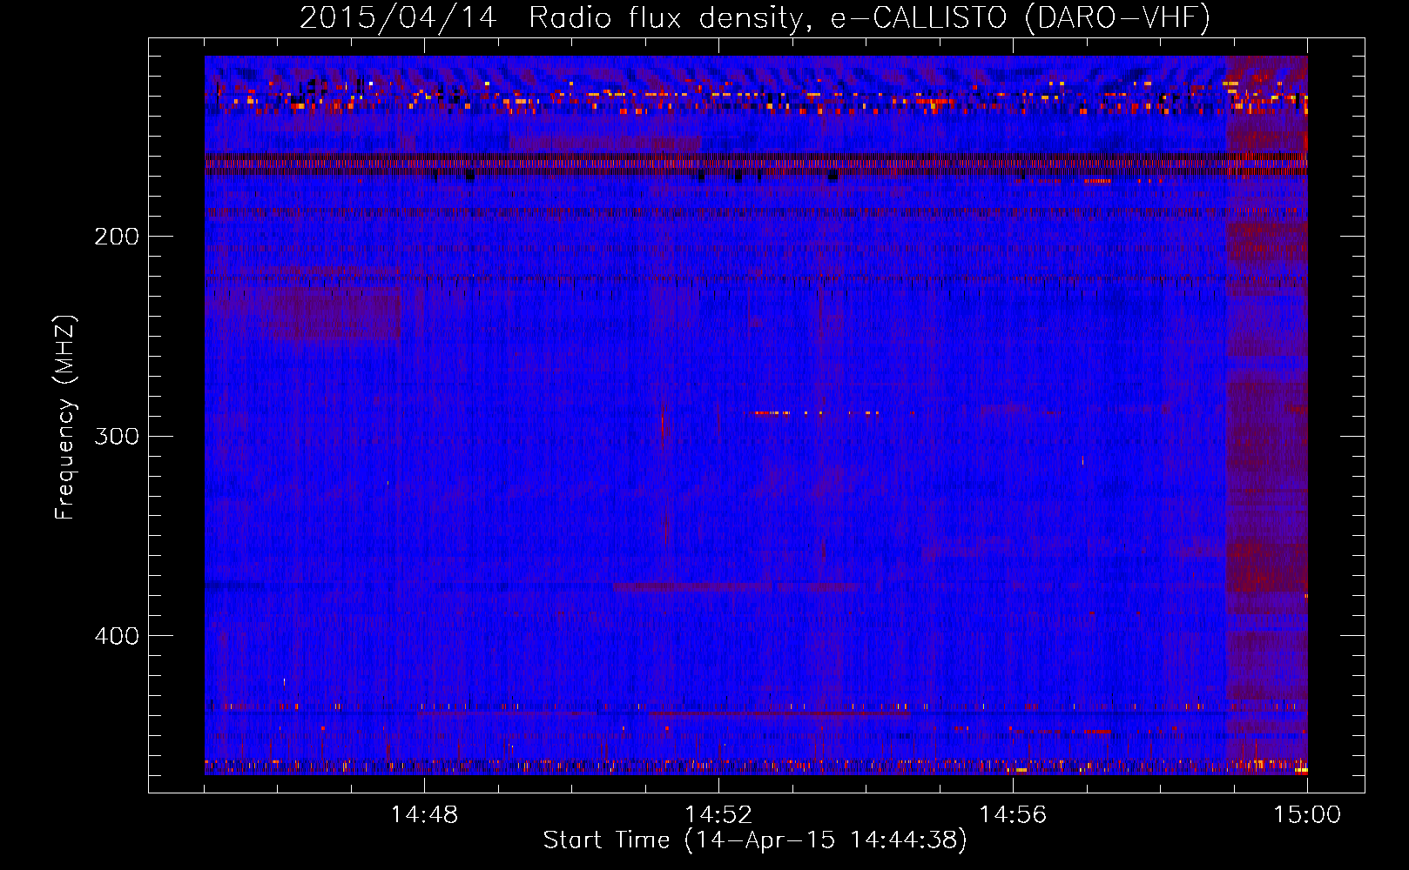Click the 'Start Time (14-Apr-15 14:44:38)' axis label
This screenshot has width=1409, height=870.
(x=755, y=840)
